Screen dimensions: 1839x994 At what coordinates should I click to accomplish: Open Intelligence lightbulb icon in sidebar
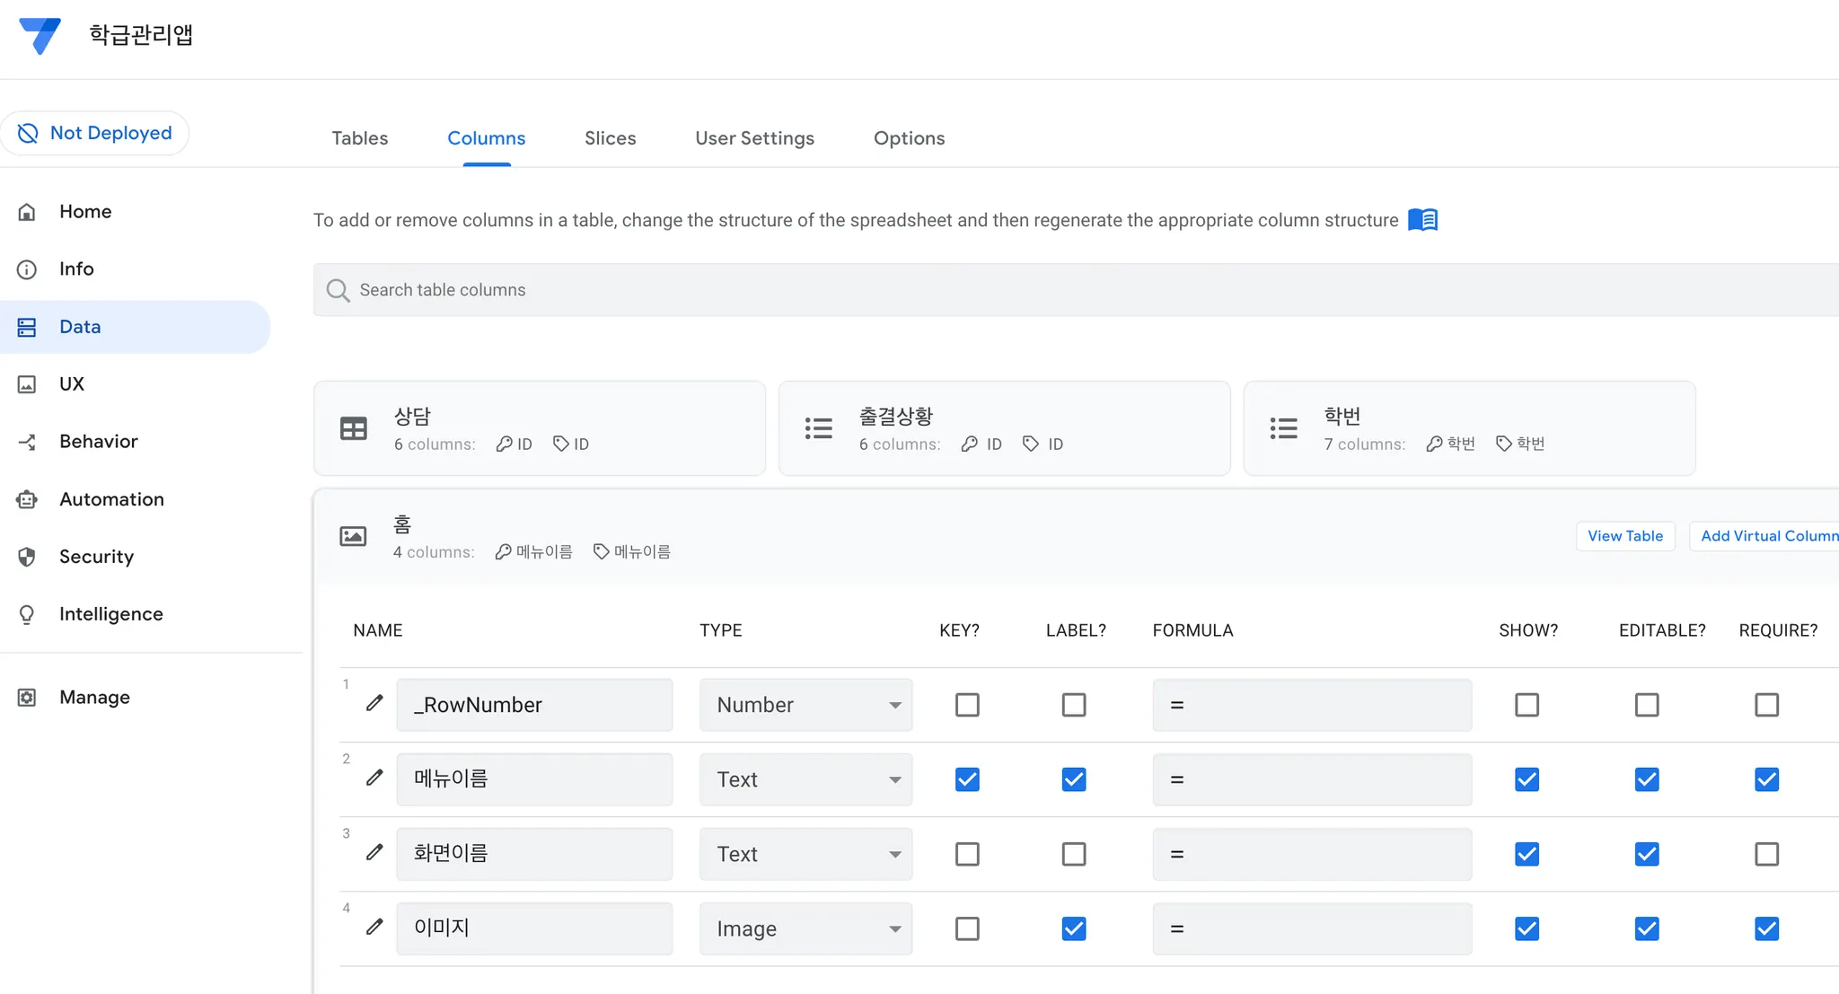coord(27,614)
